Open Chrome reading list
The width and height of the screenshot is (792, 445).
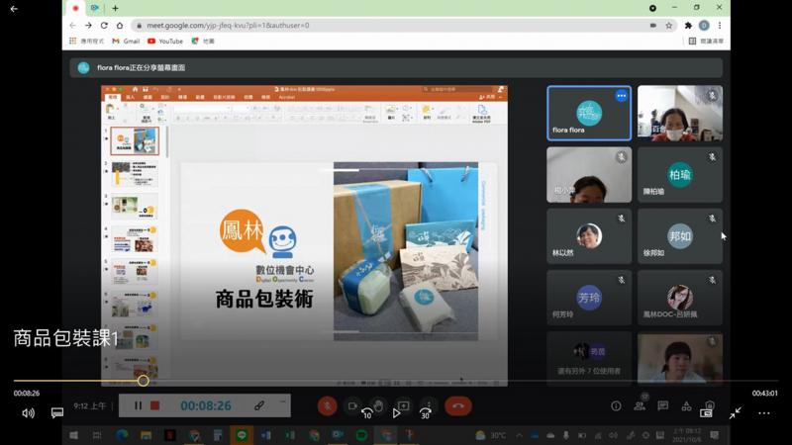706,41
